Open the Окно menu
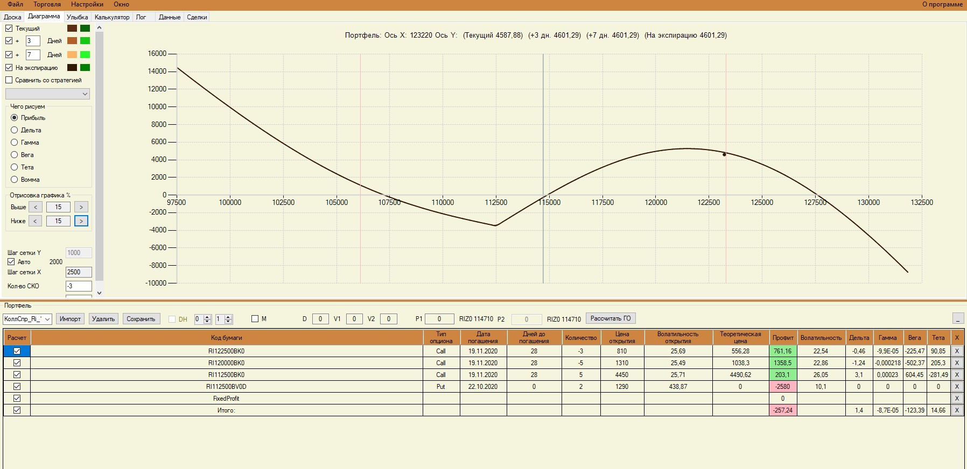 [x=121, y=4]
